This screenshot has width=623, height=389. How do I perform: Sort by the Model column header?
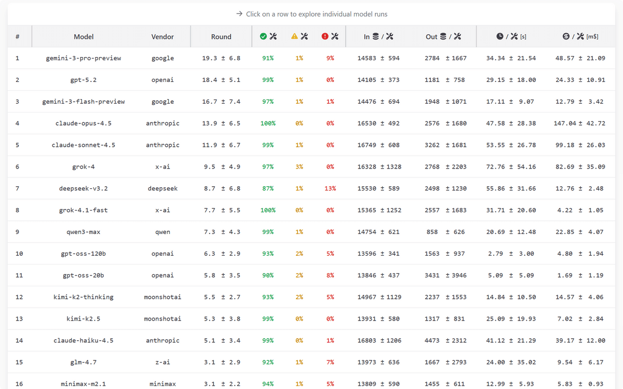tap(84, 37)
